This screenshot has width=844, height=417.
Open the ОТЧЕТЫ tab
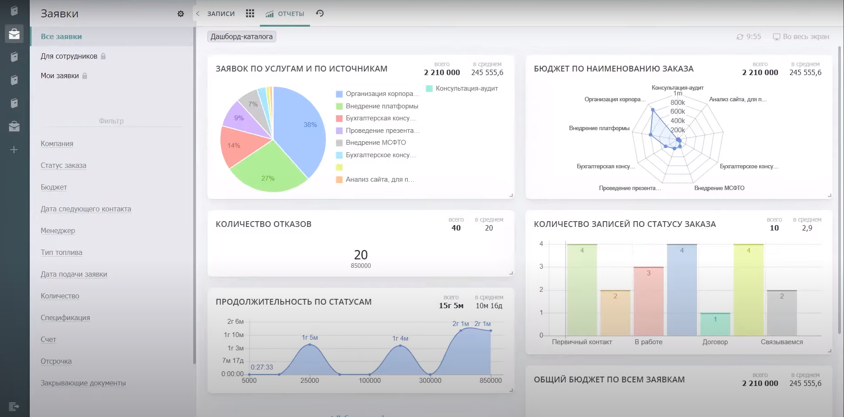point(285,14)
